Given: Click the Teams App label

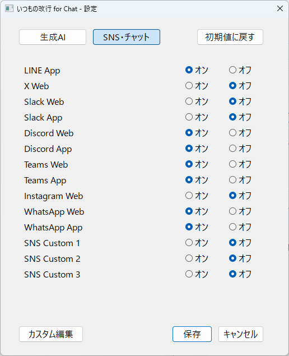Looking at the screenshot, I should [x=45, y=181].
